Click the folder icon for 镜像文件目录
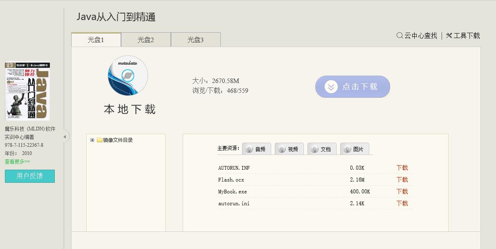 pyautogui.click(x=99, y=140)
